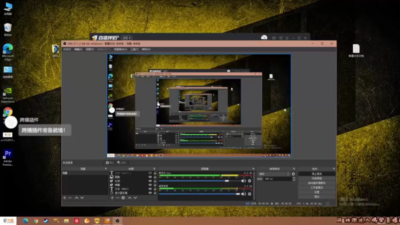The width and height of the screenshot is (400, 225).
Task: Increase transition duration with up arrow
Action: pos(293,178)
